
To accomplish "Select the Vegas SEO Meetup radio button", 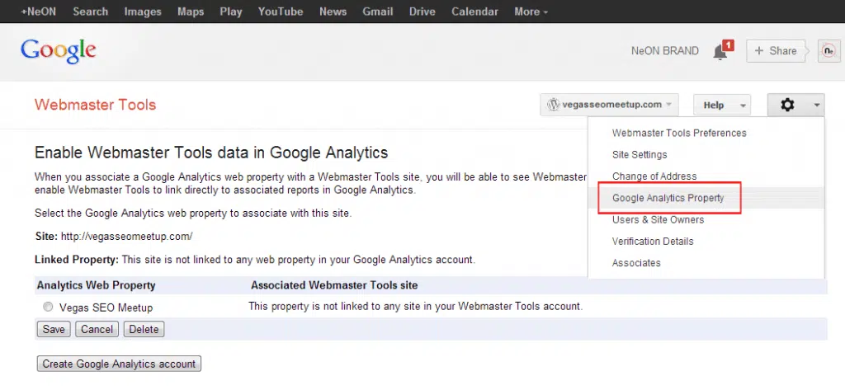I will [48, 308].
